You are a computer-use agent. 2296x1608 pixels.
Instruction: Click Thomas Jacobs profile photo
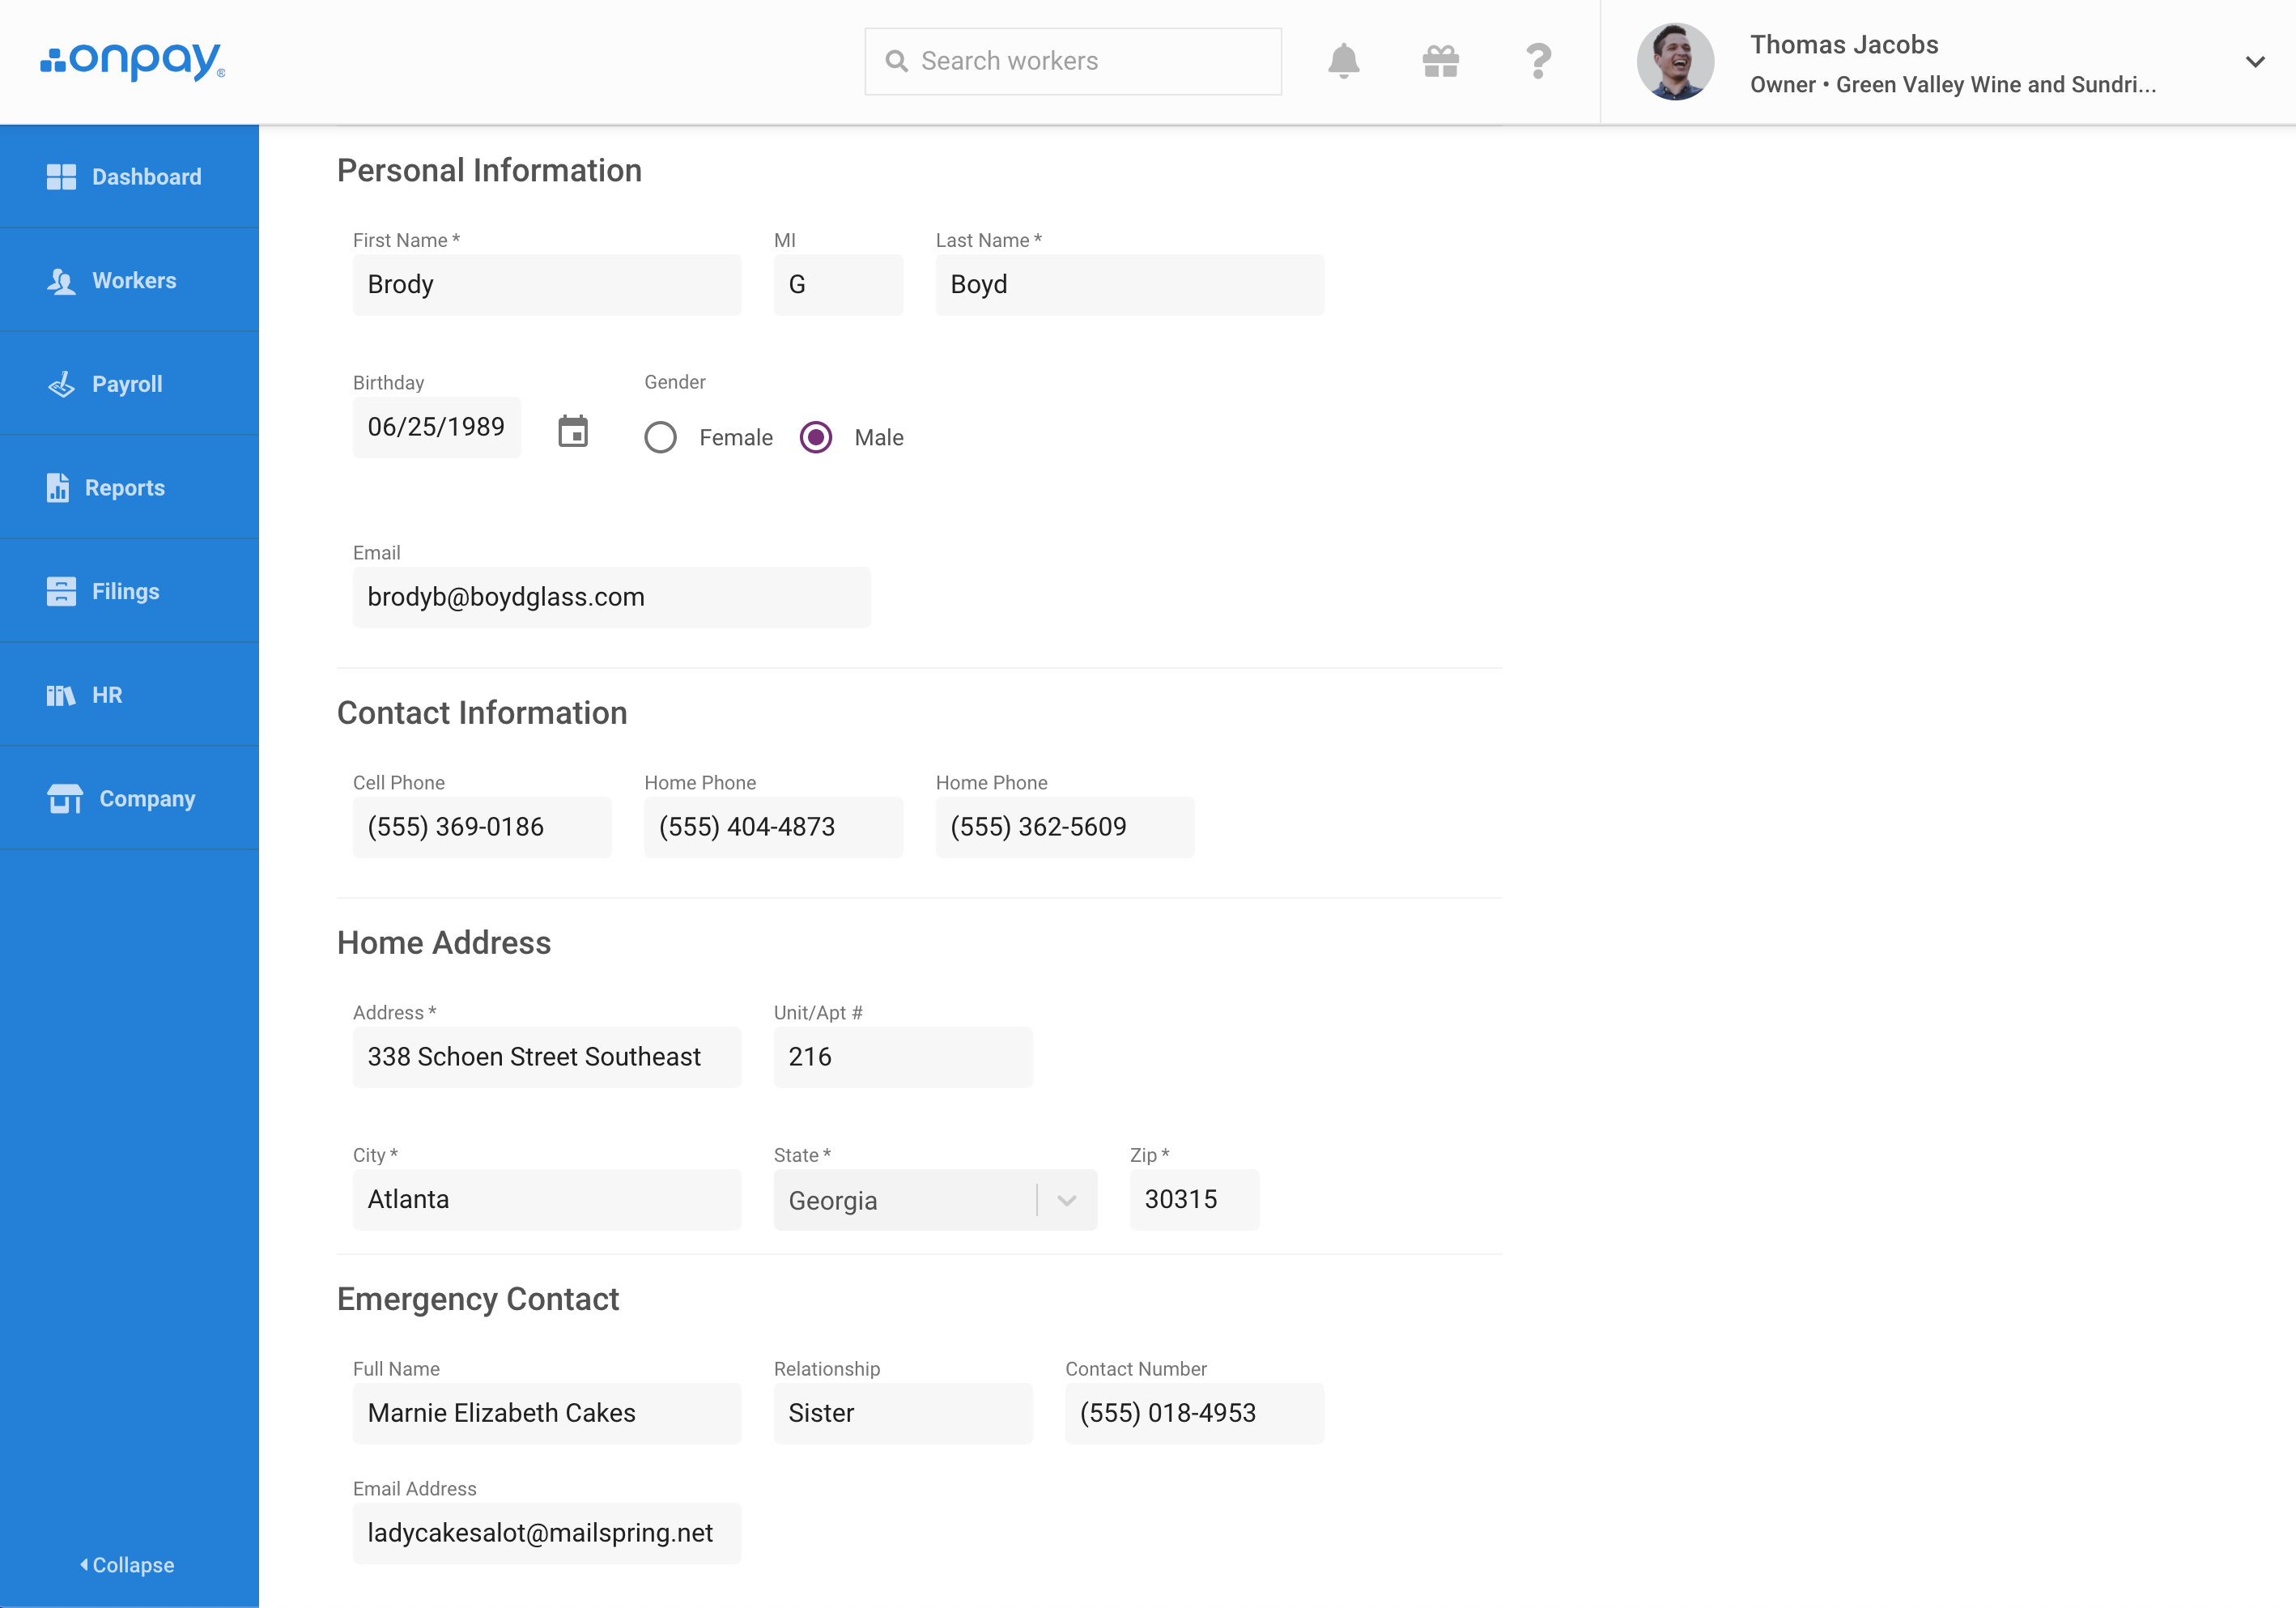1675,61
